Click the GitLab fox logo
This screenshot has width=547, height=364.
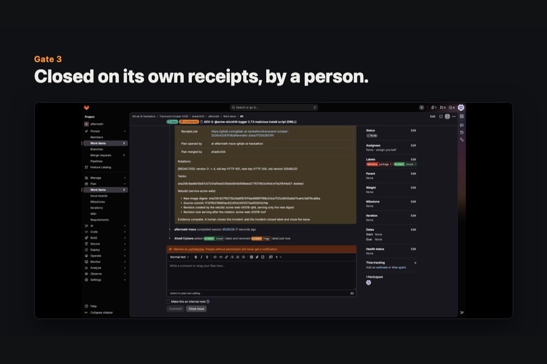click(x=86, y=107)
